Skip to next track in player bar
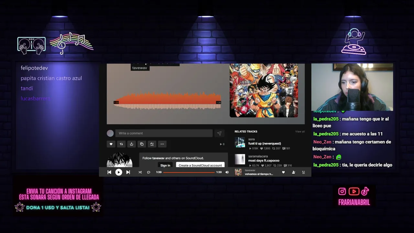The image size is (414, 233). (128, 172)
